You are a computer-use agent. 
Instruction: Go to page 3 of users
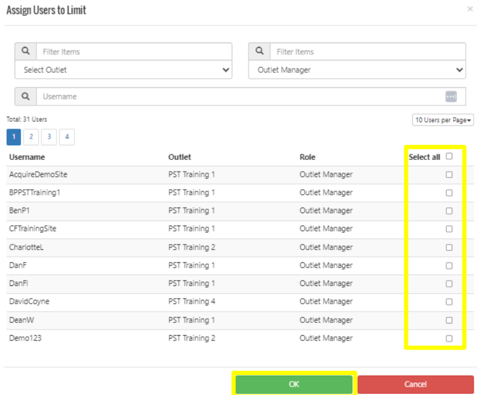click(49, 137)
